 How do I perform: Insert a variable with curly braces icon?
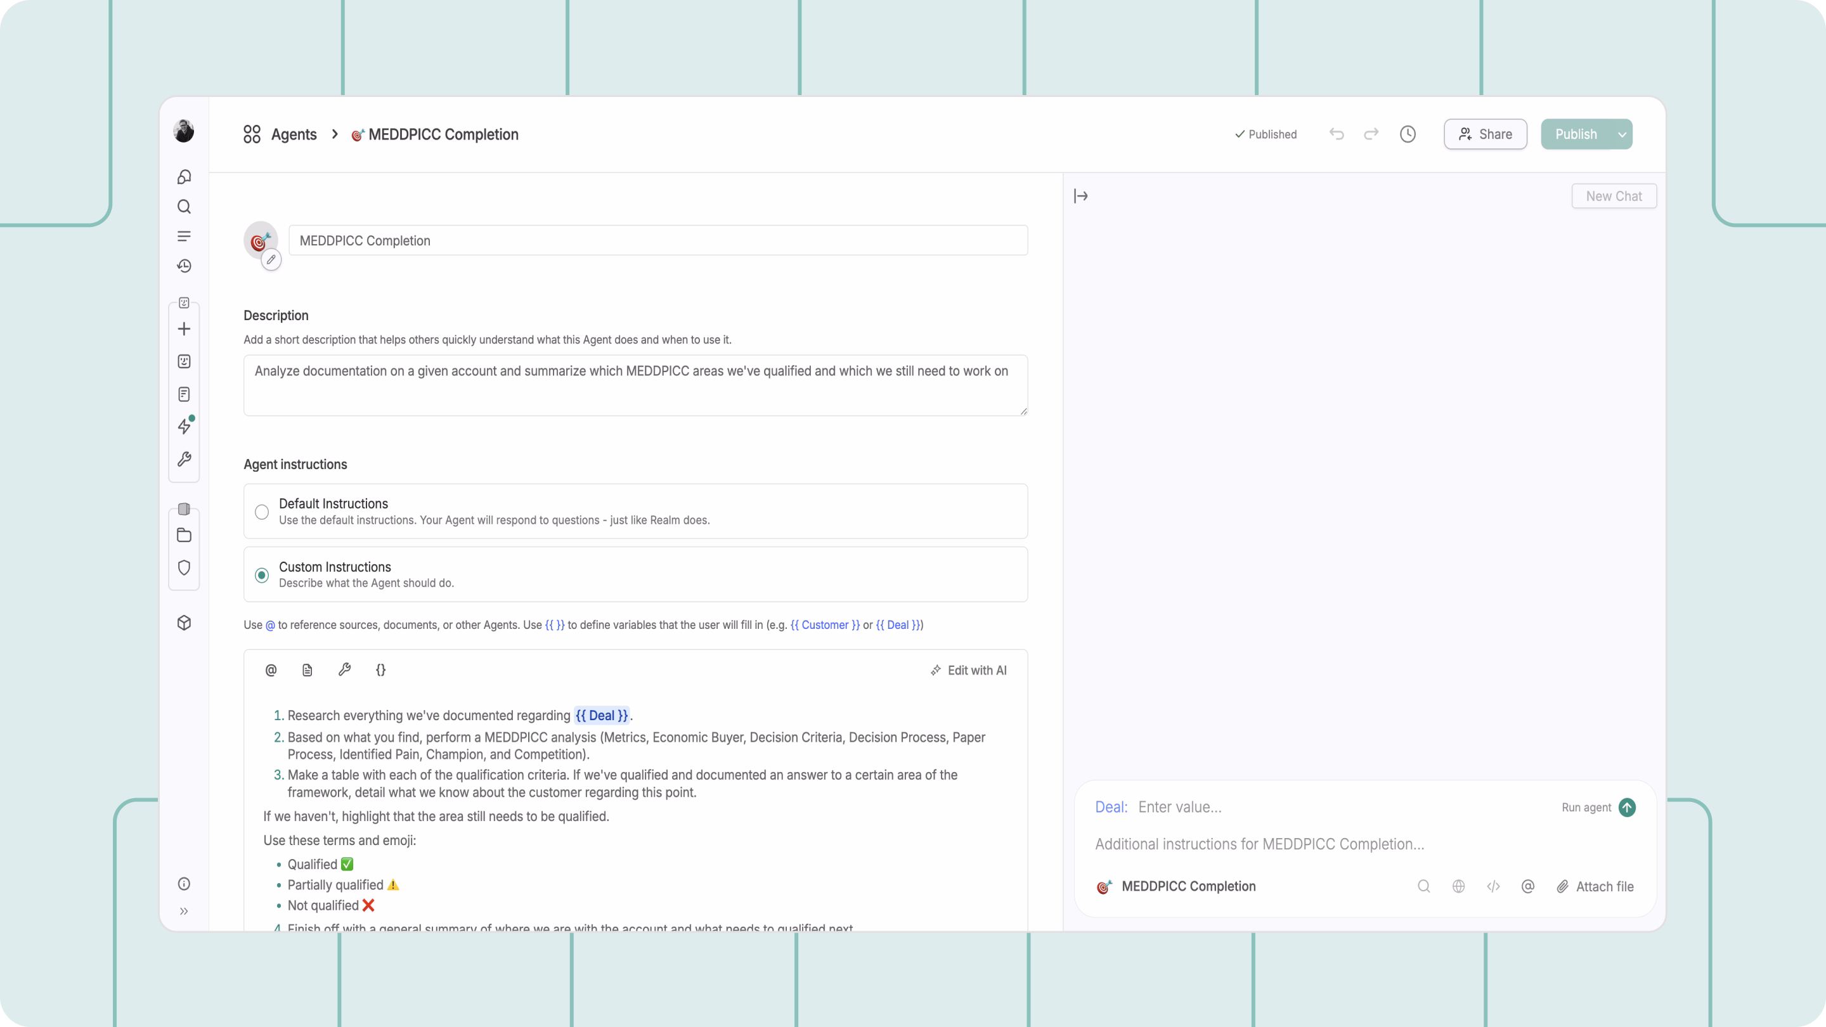coord(380,670)
